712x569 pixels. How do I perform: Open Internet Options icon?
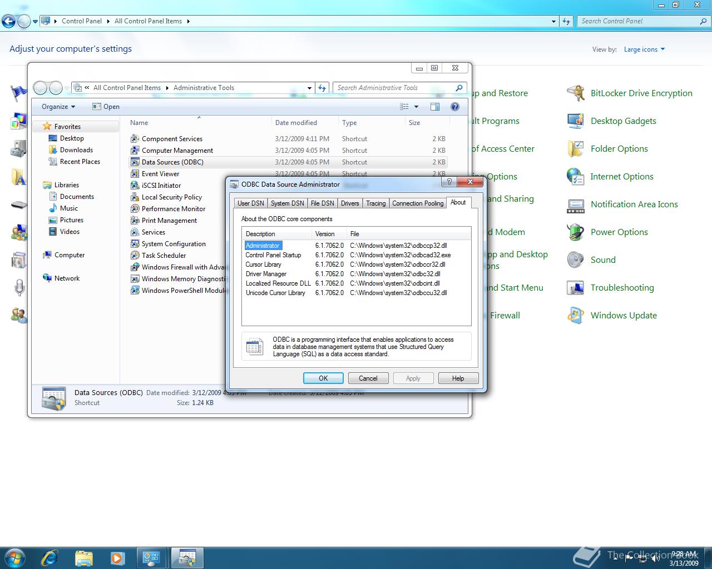pos(576,177)
